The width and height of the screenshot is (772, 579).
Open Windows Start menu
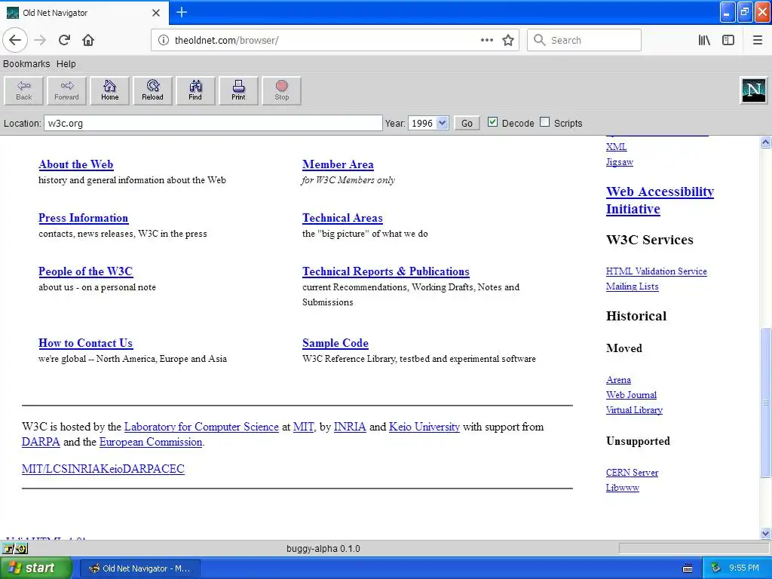point(35,568)
